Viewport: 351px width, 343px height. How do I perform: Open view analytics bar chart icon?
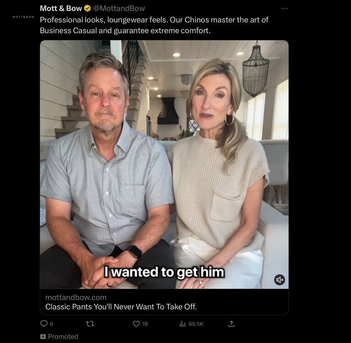click(x=183, y=324)
